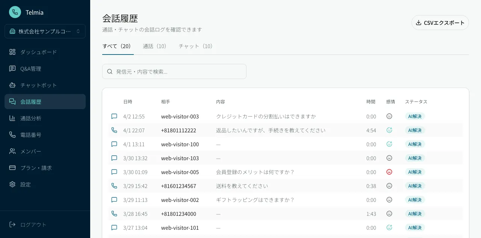Click the メンバー people icon
Viewport: 481px width, 238px height.
12,151
